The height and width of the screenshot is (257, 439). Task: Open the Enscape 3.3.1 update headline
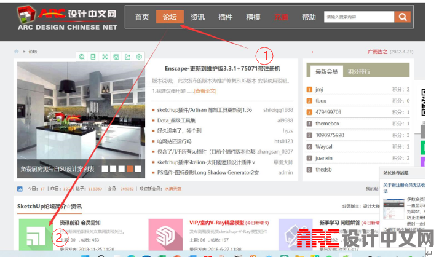click(223, 69)
